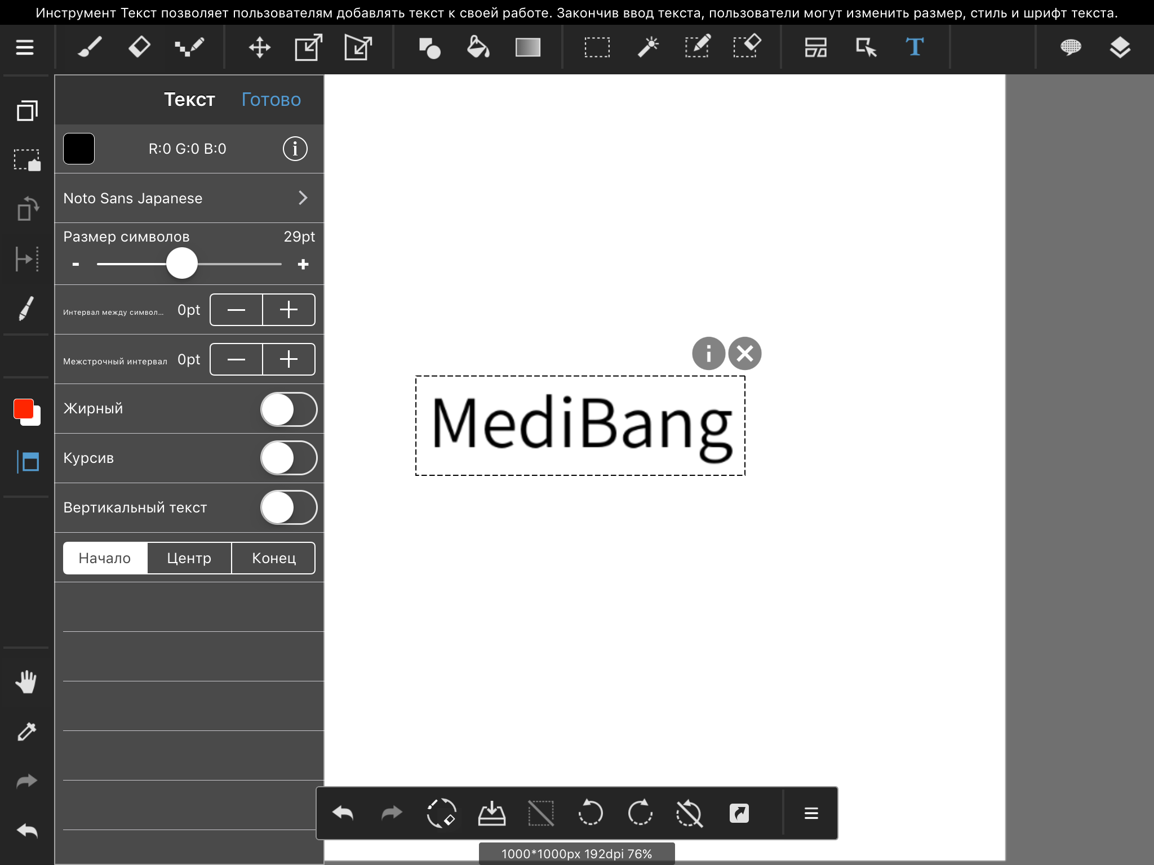This screenshot has height=865, width=1154.
Task: Open the red foreground color swatch
Action: coord(24,409)
